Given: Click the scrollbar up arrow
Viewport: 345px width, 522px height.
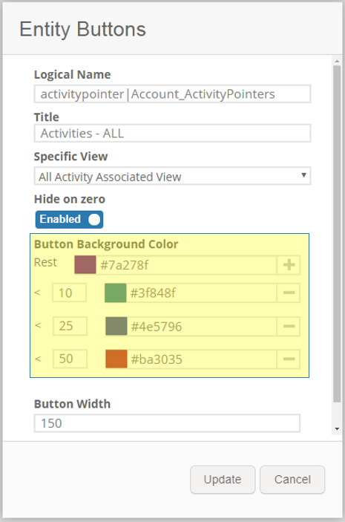Looking at the screenshot, I should click(x=337, y=61).
